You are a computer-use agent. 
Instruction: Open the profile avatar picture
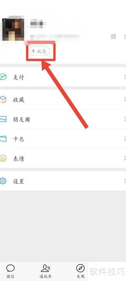click(x=13, y=29)
